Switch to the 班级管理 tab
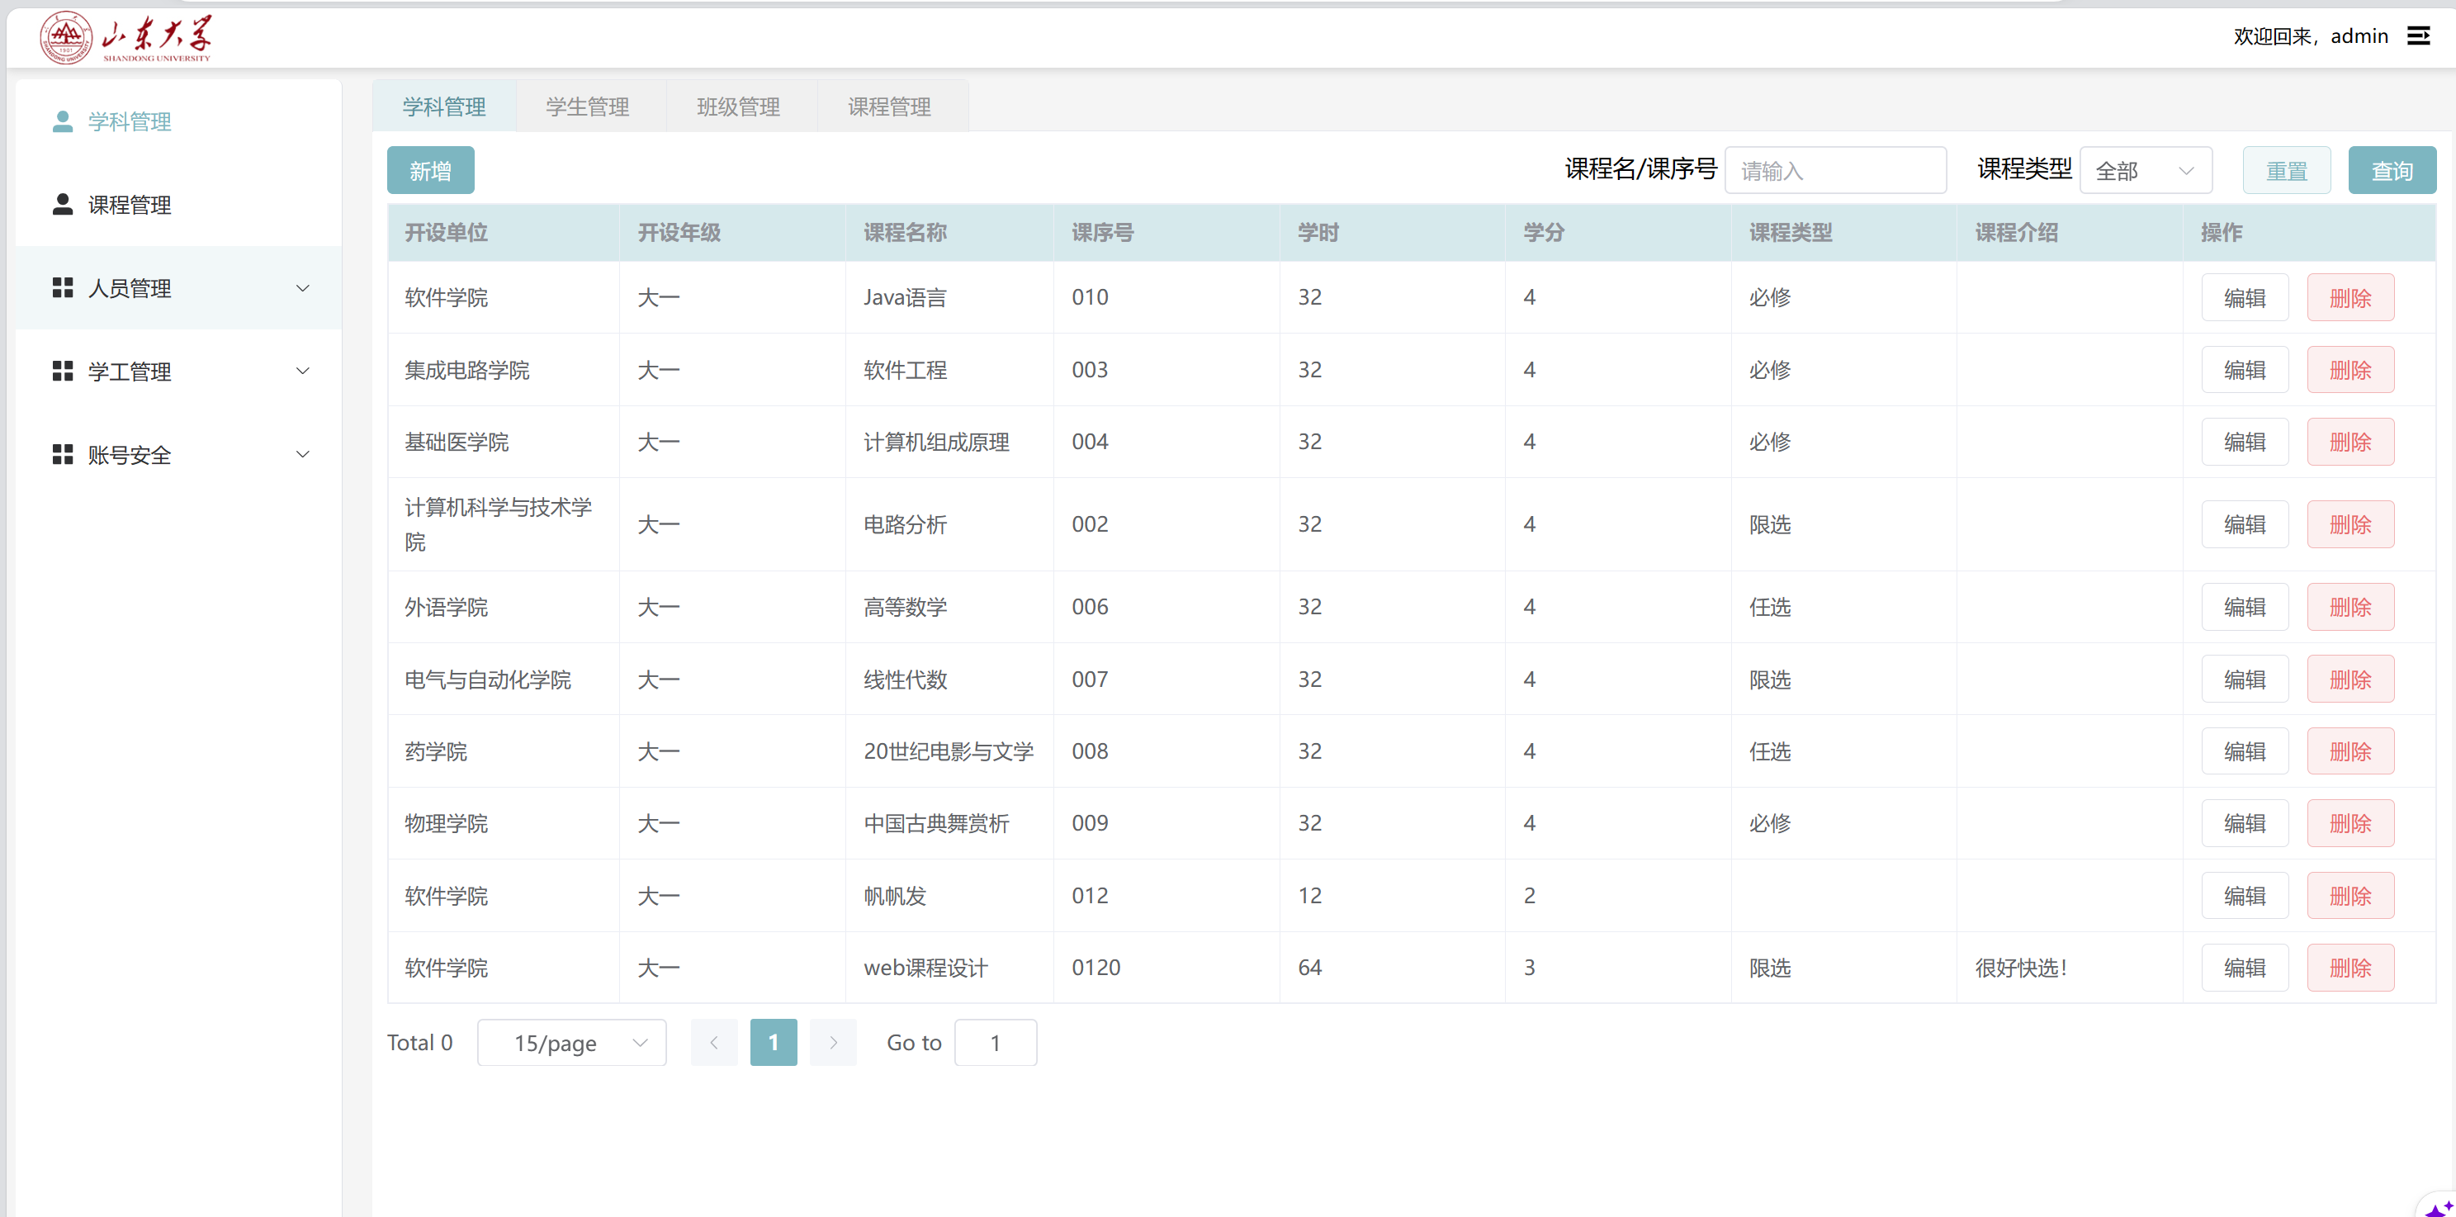The image size is (2456, 1217). click(x=739, y=106)
